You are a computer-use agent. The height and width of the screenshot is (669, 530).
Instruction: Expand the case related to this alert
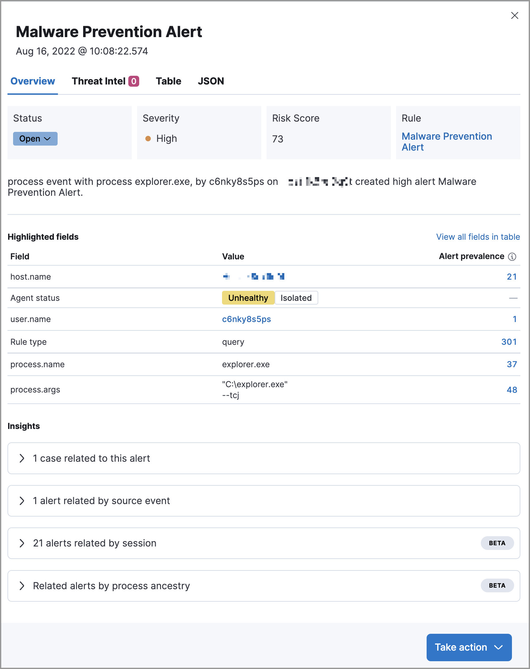pyautogui.click(x=22, y=458)
